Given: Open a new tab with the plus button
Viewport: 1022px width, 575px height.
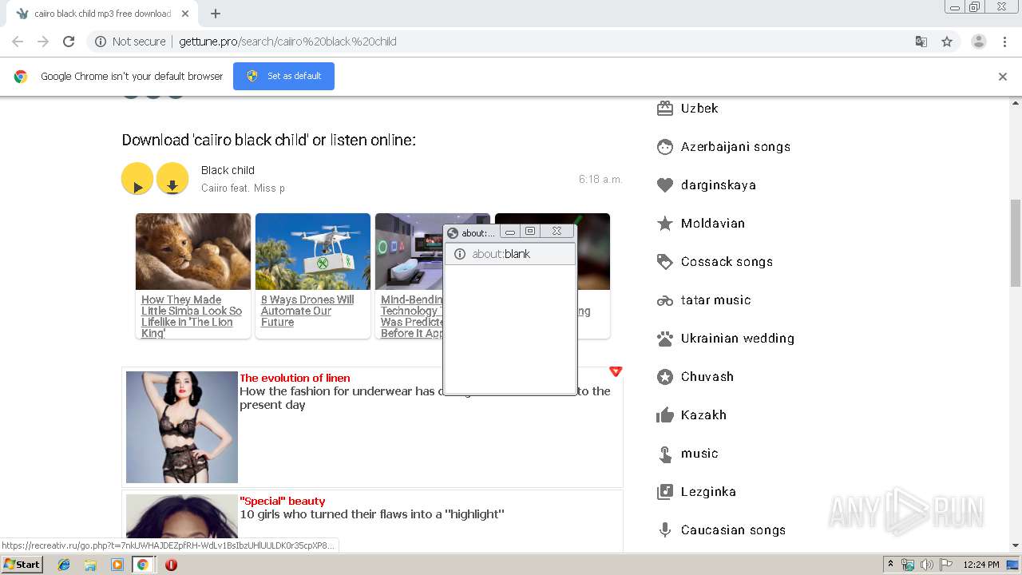Looking at the screenshot, I should (x=216, y=14).
